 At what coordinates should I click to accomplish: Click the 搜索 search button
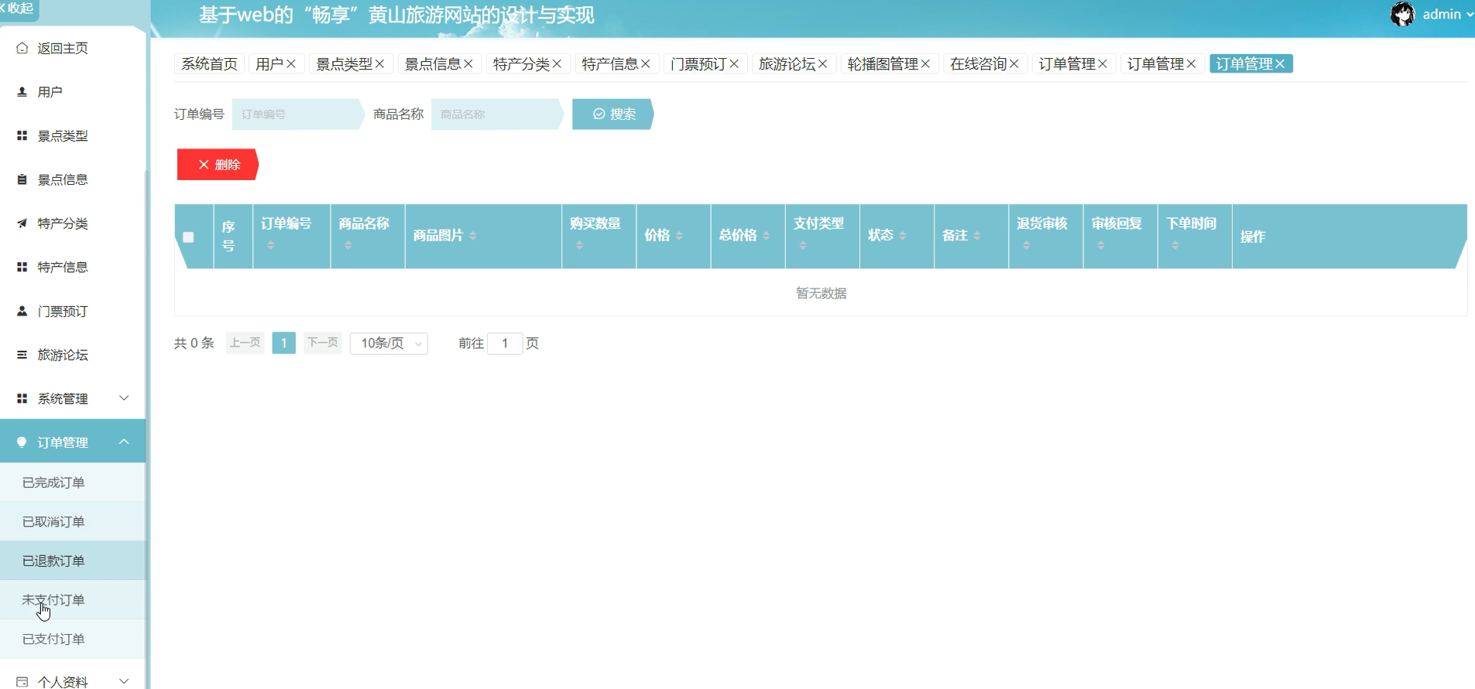[613, 114]
